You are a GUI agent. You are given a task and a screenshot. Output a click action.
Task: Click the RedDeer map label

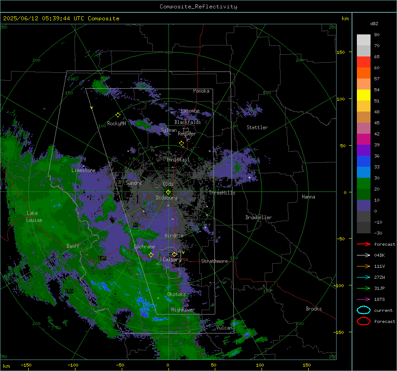point(187,134)
